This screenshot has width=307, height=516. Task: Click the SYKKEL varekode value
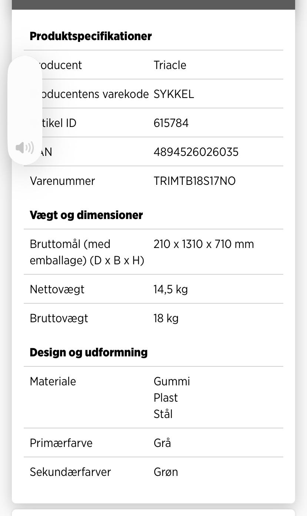174,94
